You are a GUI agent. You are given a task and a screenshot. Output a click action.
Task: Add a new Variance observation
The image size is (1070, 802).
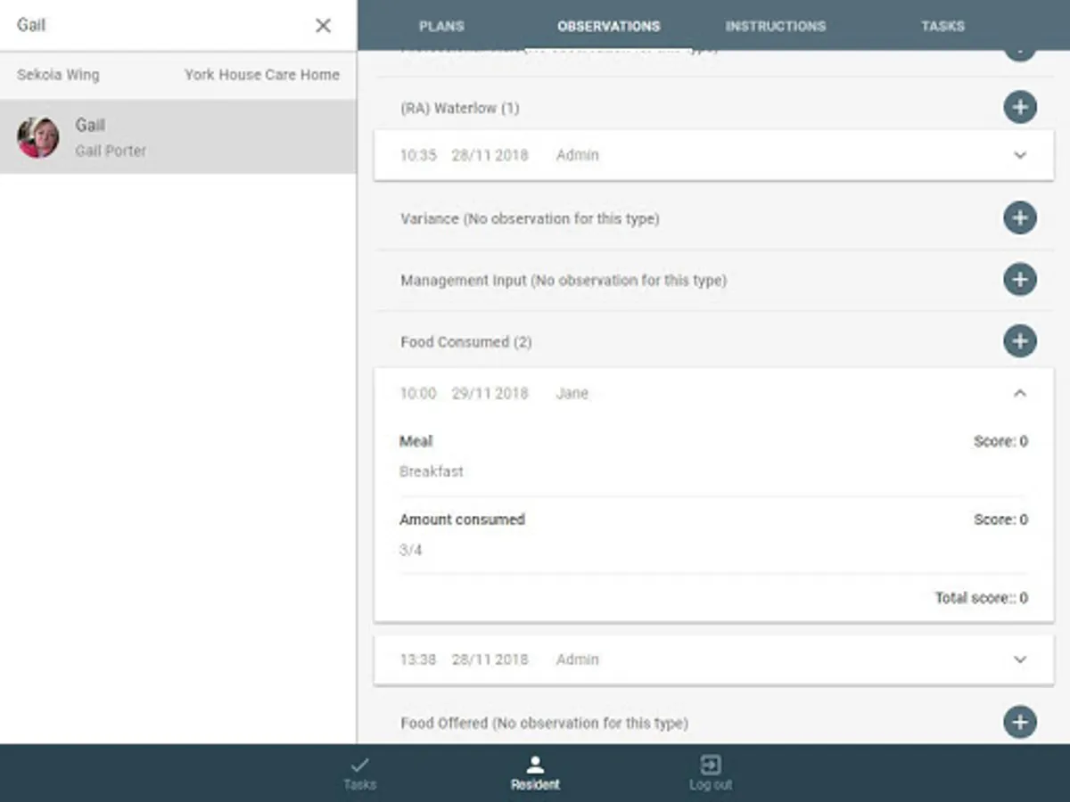1020,217
